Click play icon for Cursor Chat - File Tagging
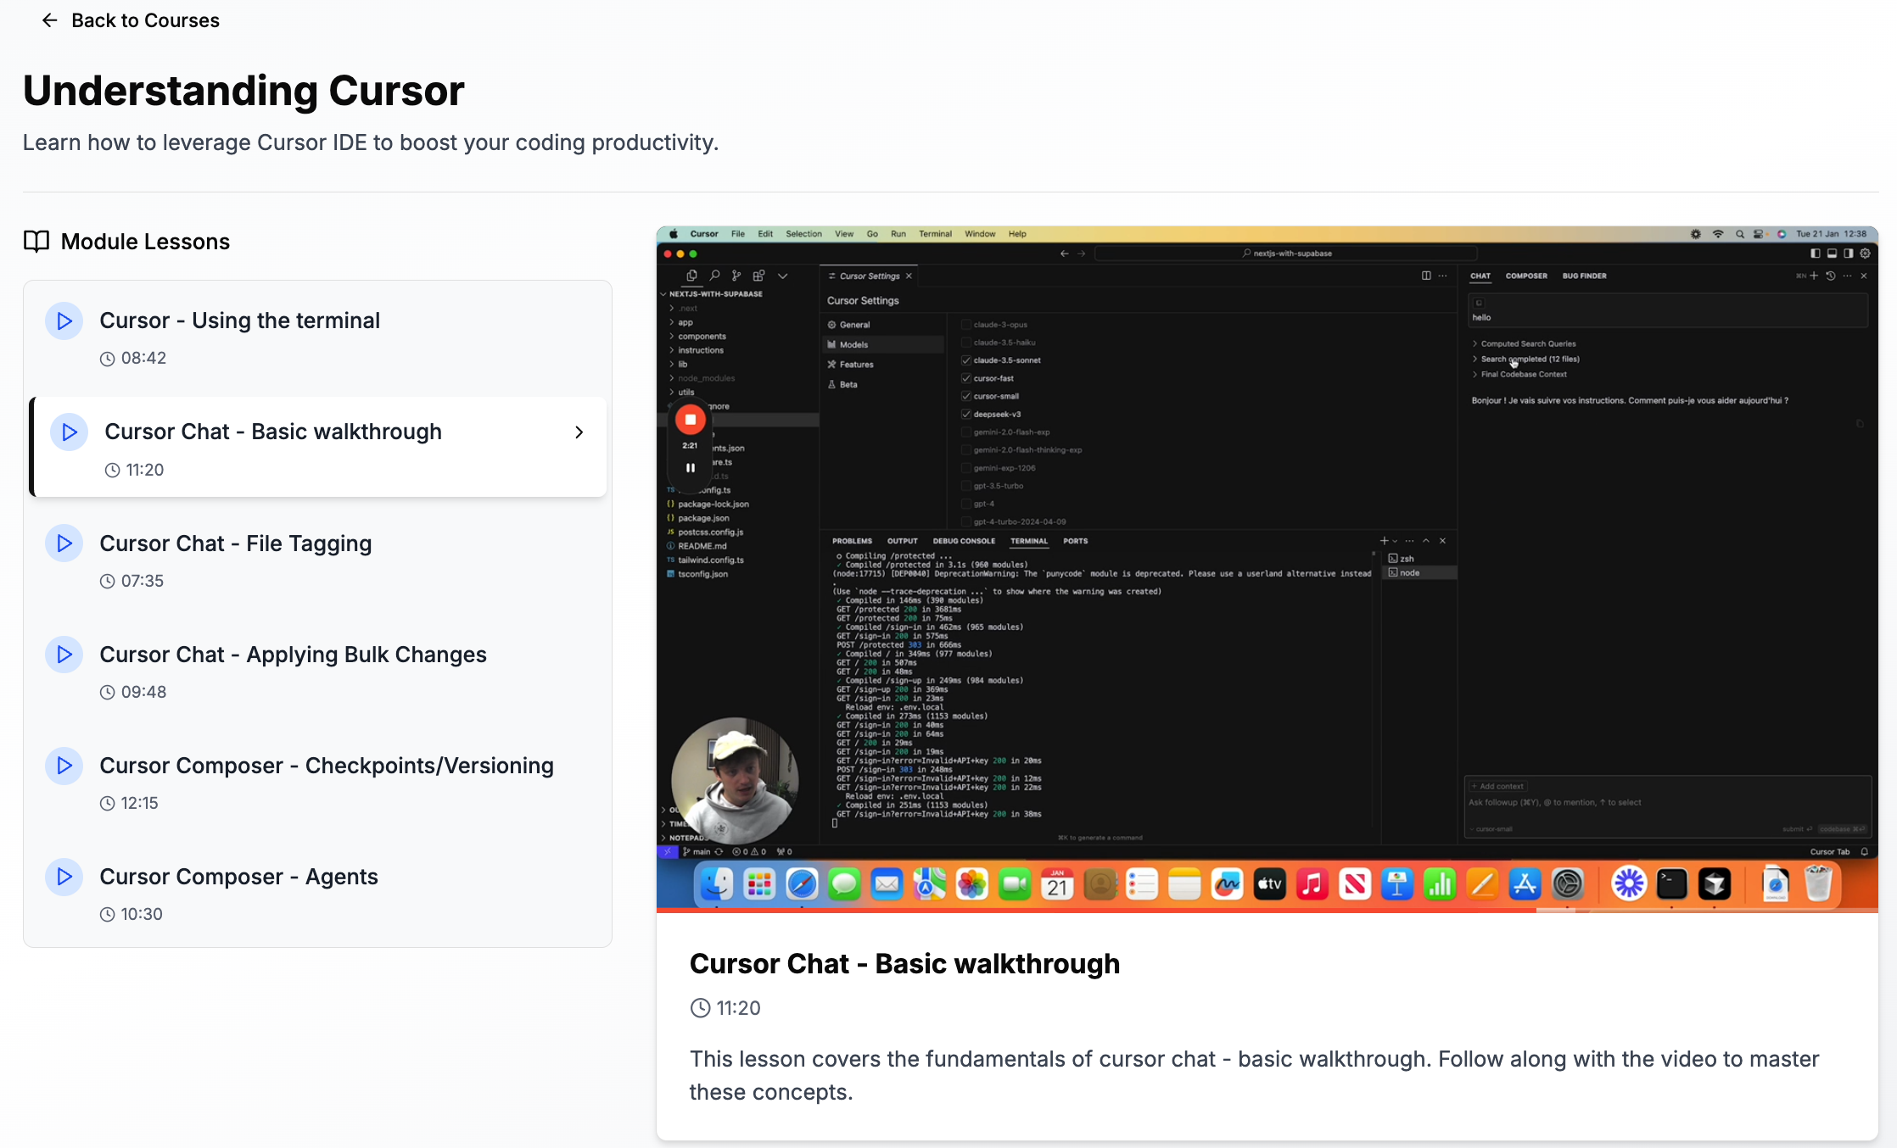 pyautogui.click(x=64, y=543)
